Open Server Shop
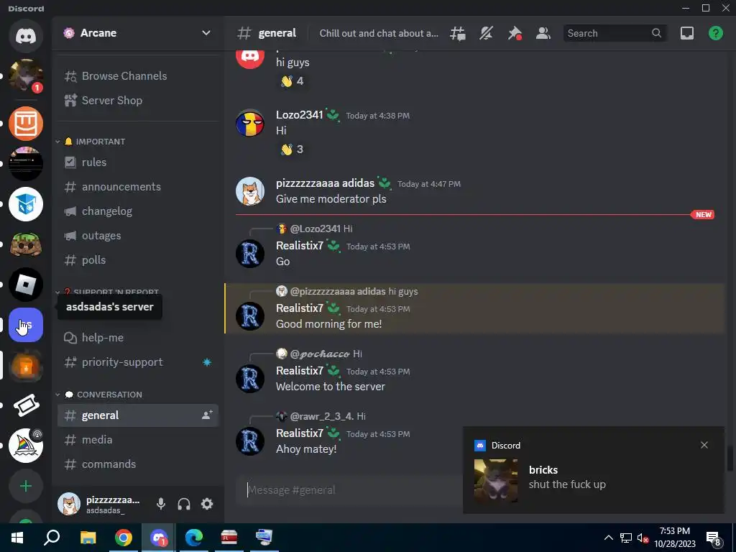This screenshot has height=552, width=736. [138, 101]
